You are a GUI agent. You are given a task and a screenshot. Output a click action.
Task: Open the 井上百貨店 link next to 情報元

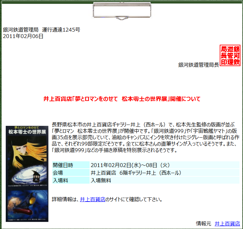pyautogui.click(x=227, y=224)
